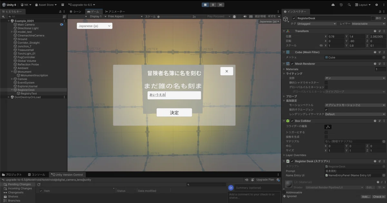Disable Register Desk script checkbox
Image resolution: width=387 pixels, height=203 pixels.
coord(292,161)
